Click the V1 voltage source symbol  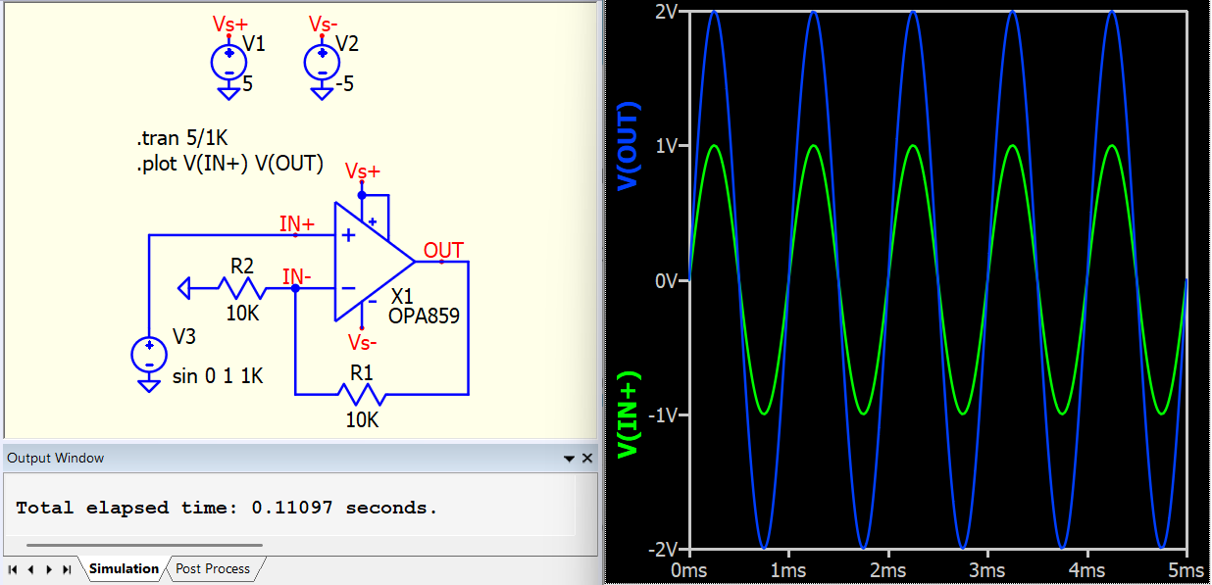(228, 63)
